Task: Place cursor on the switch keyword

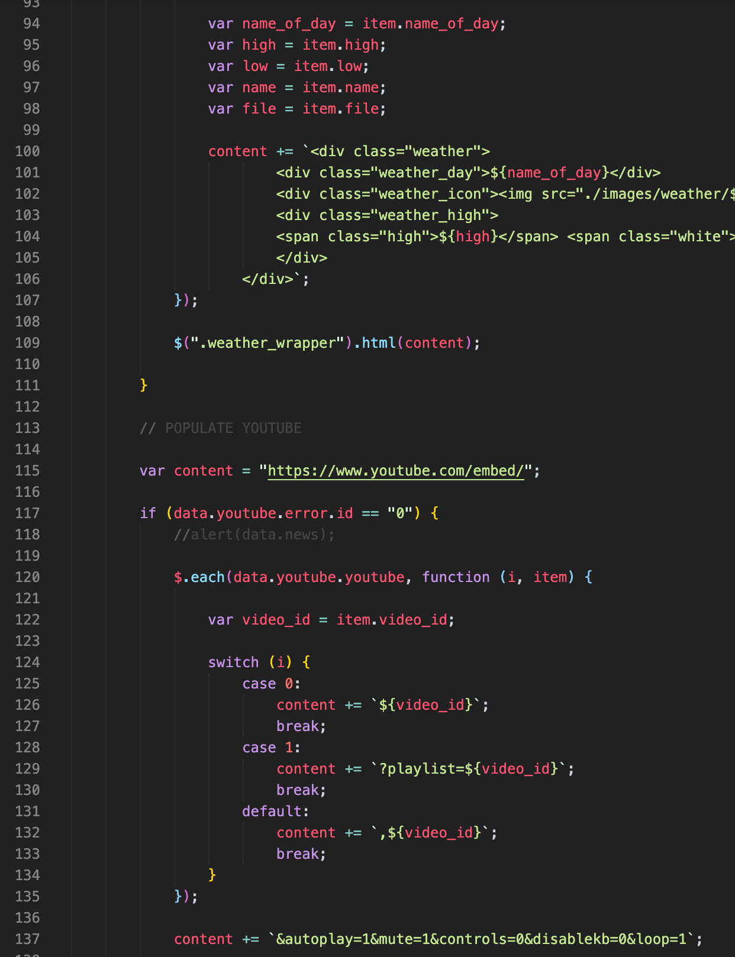Action: [233, 662]
